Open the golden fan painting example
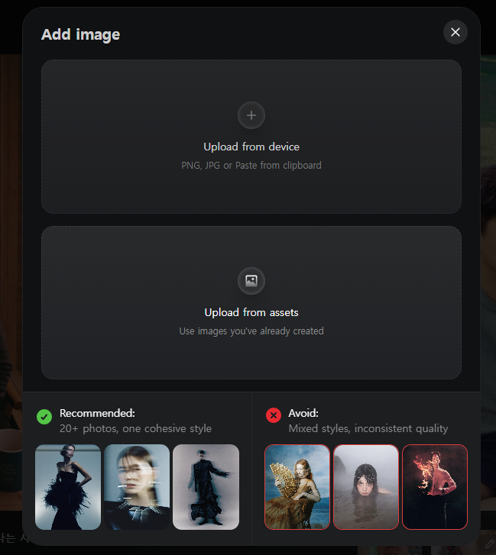Image resolution: width=496 pixels, height=555 pixels. click(297, 487)
